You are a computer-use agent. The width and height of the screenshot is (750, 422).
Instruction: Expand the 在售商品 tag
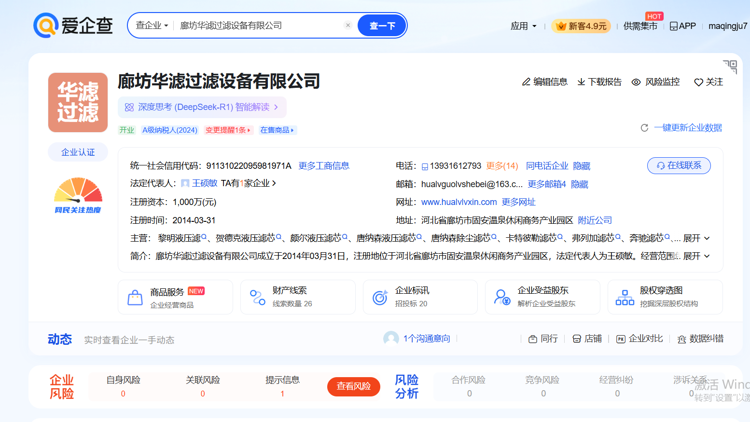tap(277, 130)
